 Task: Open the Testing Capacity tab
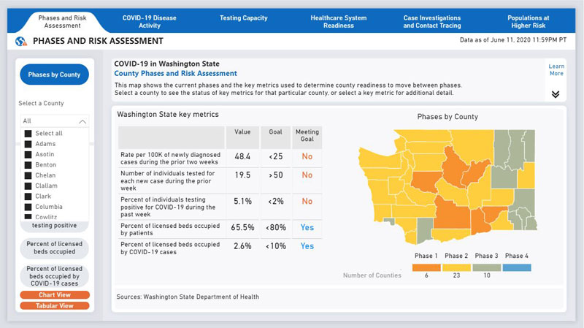pos(244,18)
